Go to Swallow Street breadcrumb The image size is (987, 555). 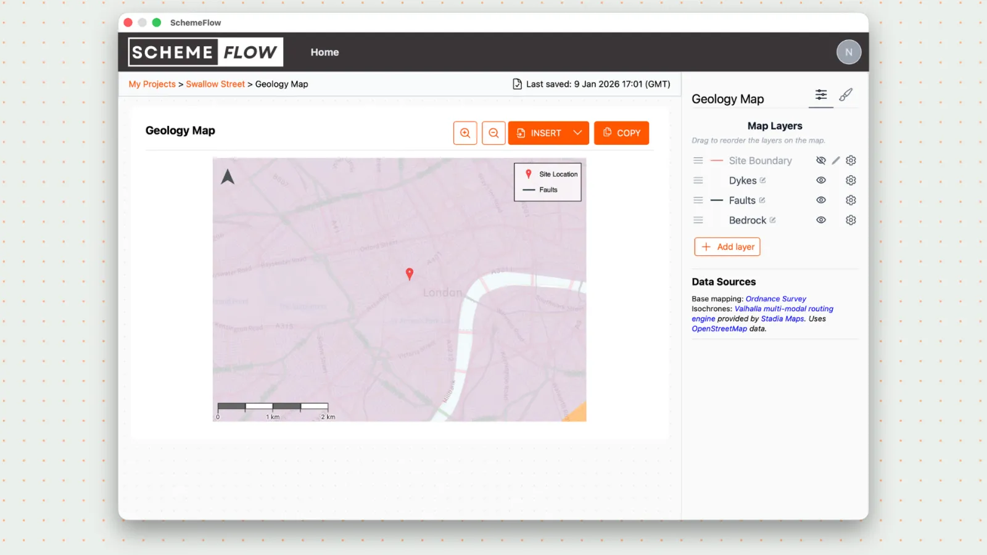215,84
